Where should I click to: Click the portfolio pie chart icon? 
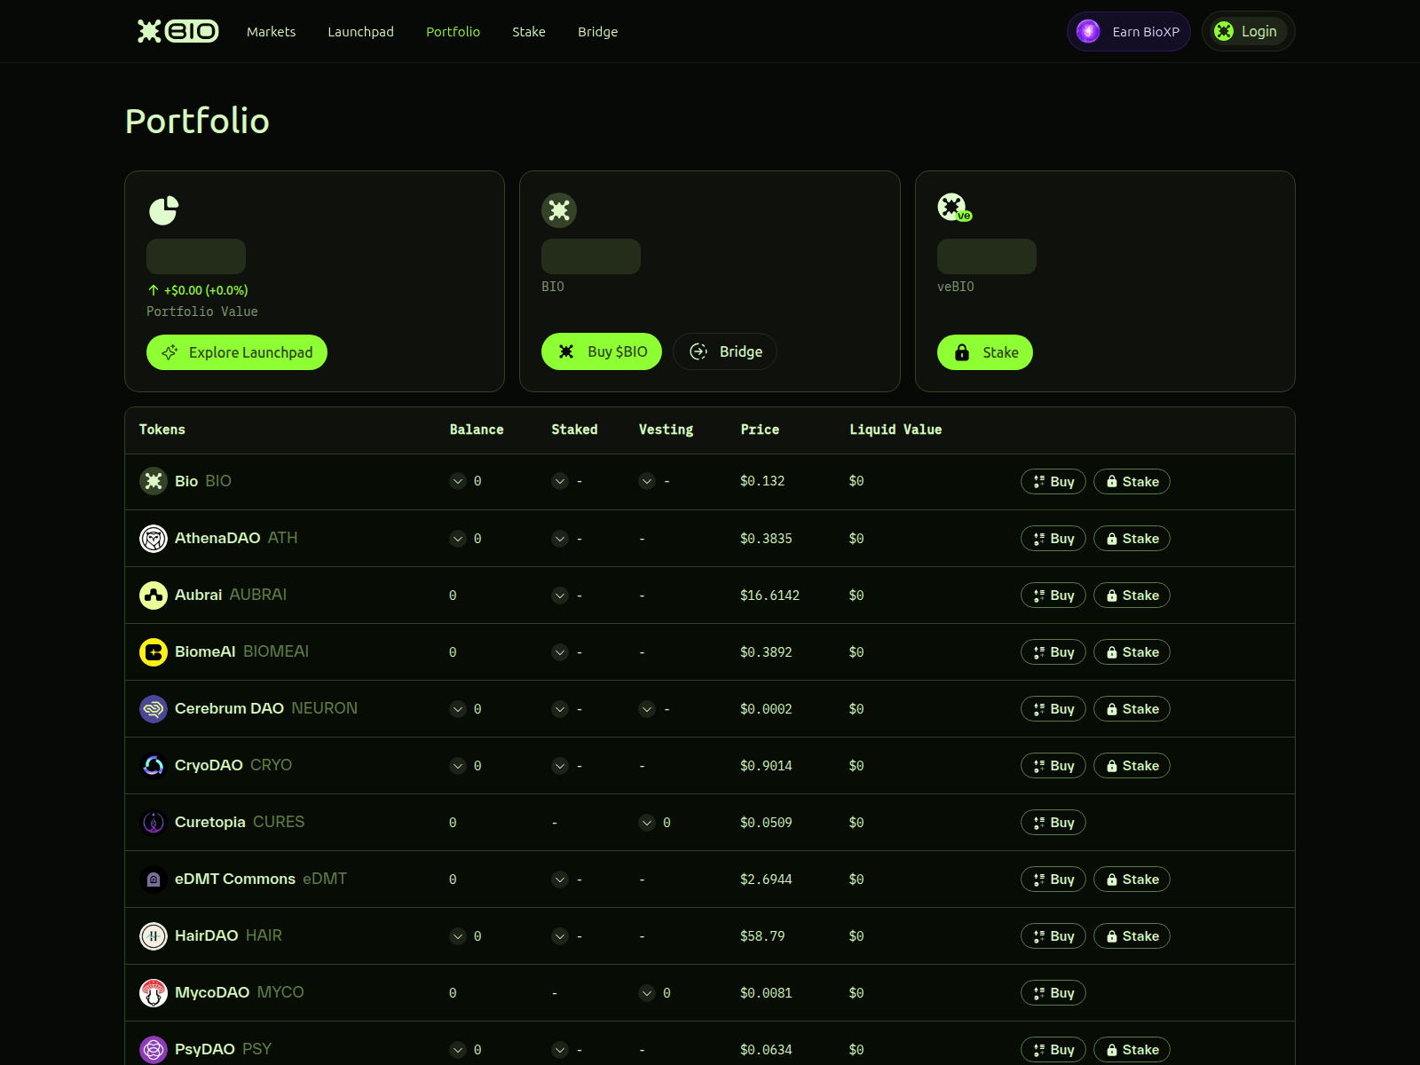click(163, 210)
